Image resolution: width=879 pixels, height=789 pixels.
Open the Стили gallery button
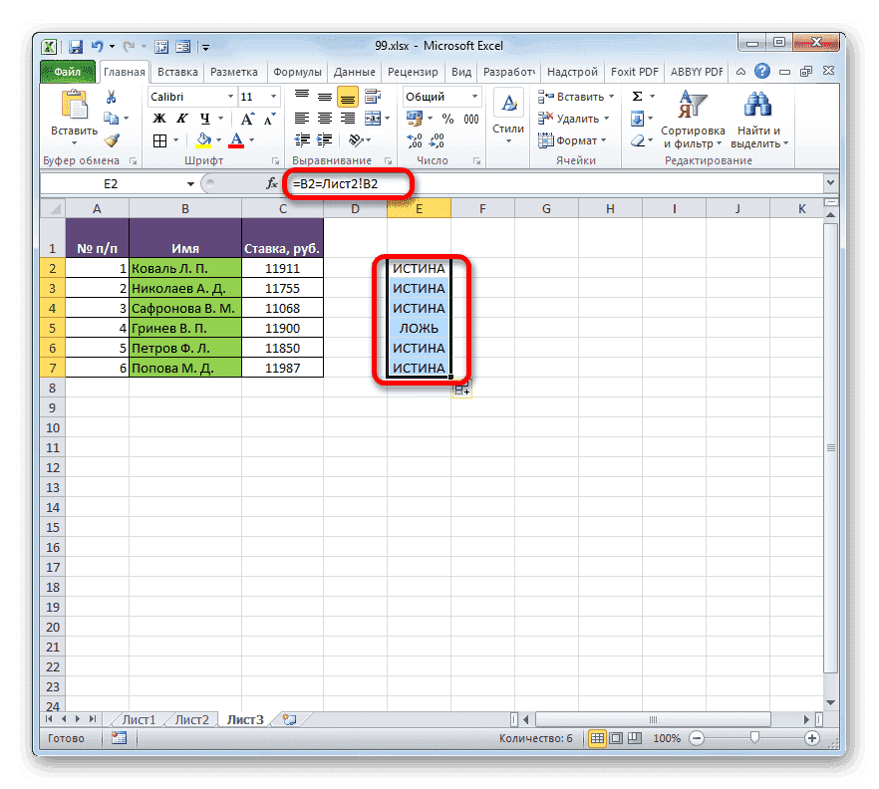[x=508, y=110]
